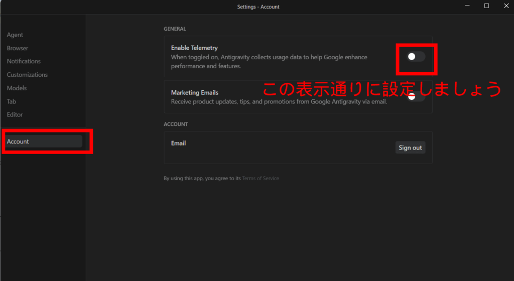
Task: Go to Browser settings in sidebar
Action: (x=18, y=48)
